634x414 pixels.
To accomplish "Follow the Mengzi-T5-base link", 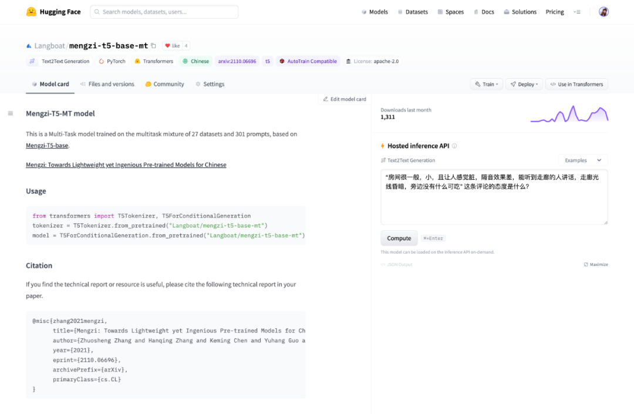I will 47,146.
